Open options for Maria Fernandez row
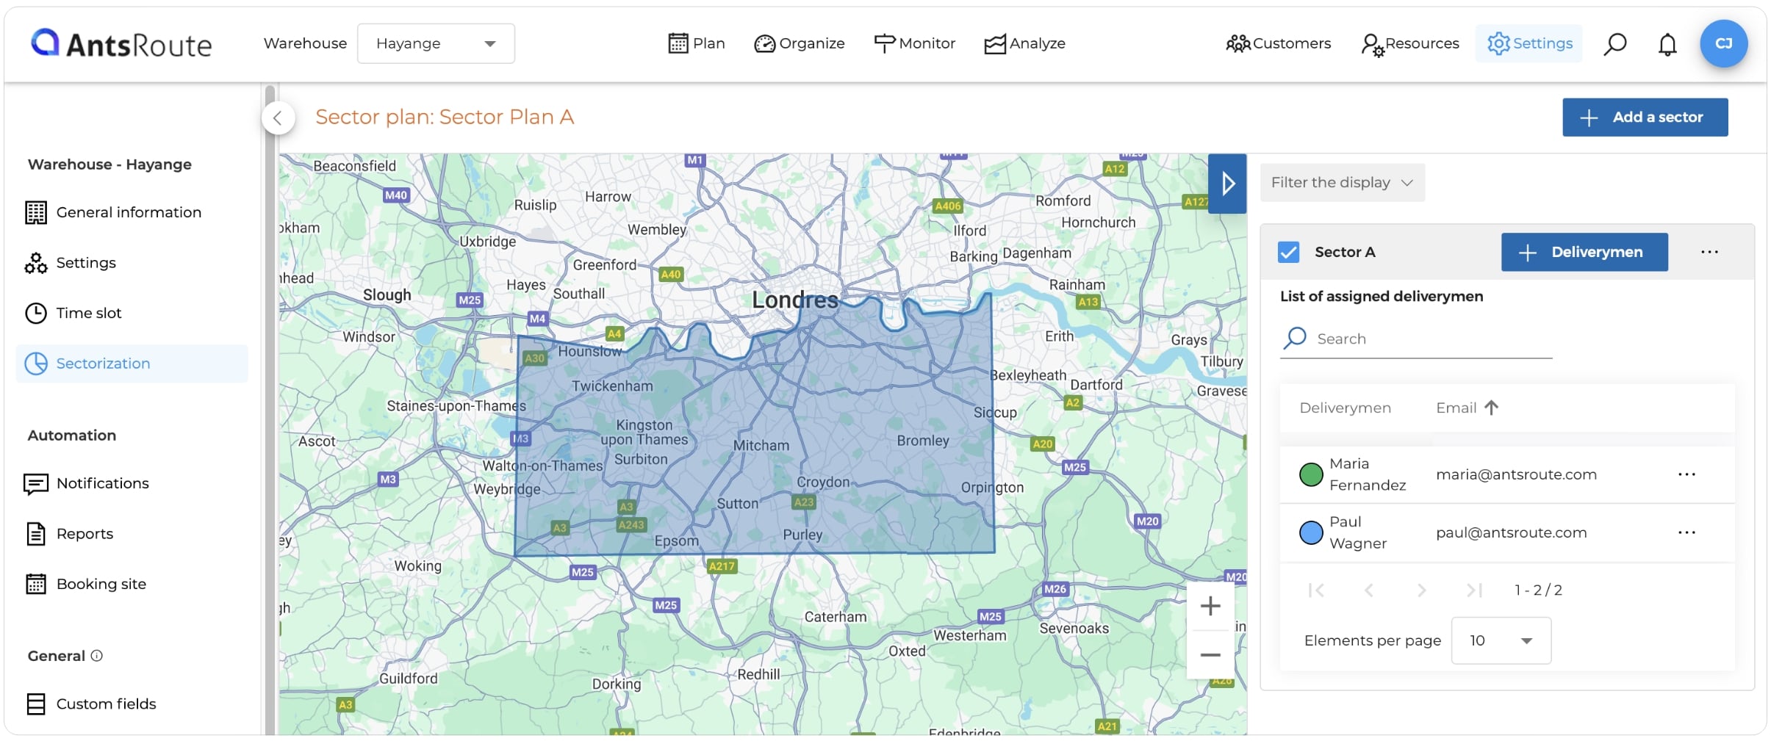The height and width of the screenshot is (741, 1771). 1686,474
